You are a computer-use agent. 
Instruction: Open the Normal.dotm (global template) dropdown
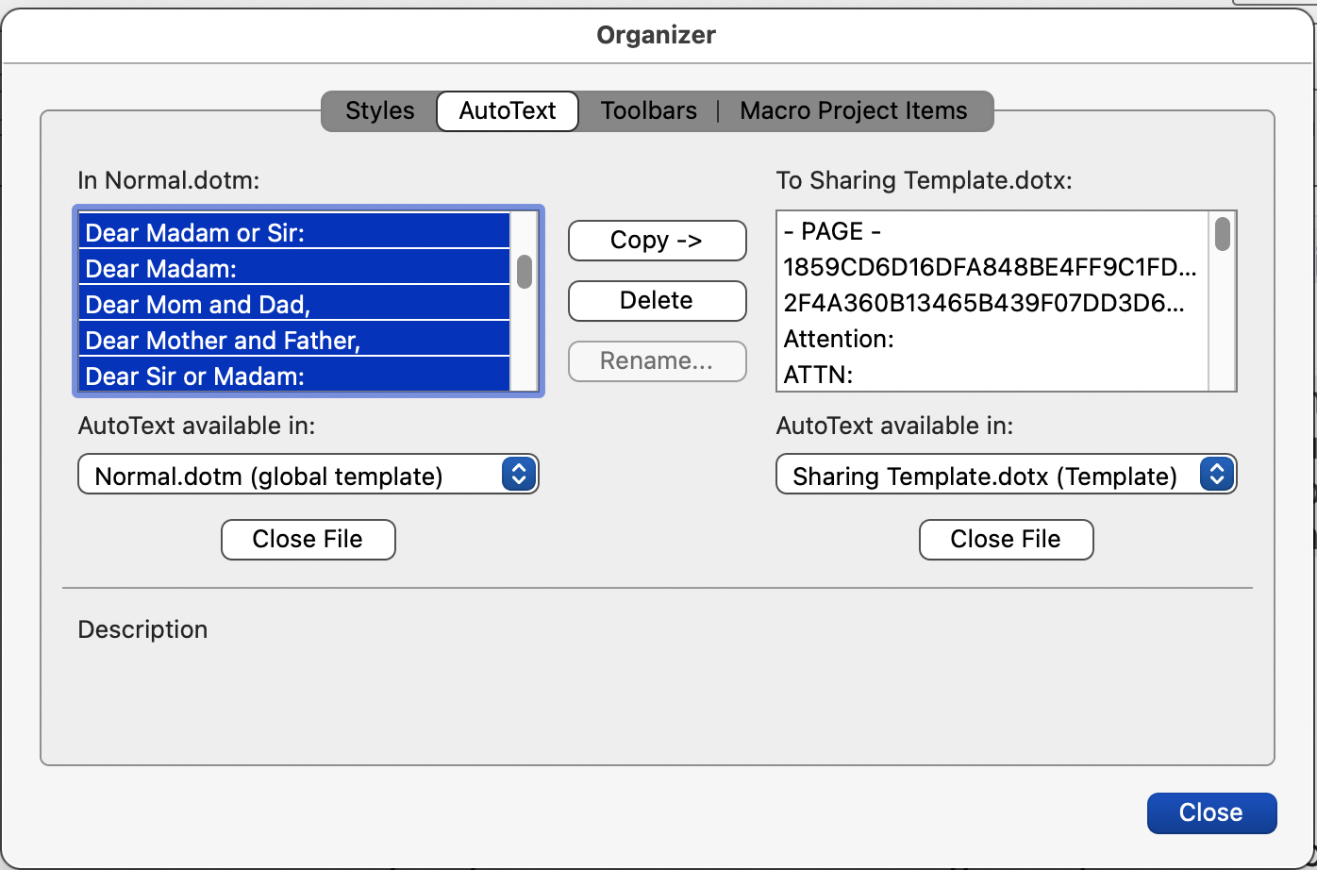pyautogui.click(x=308, y=476)
